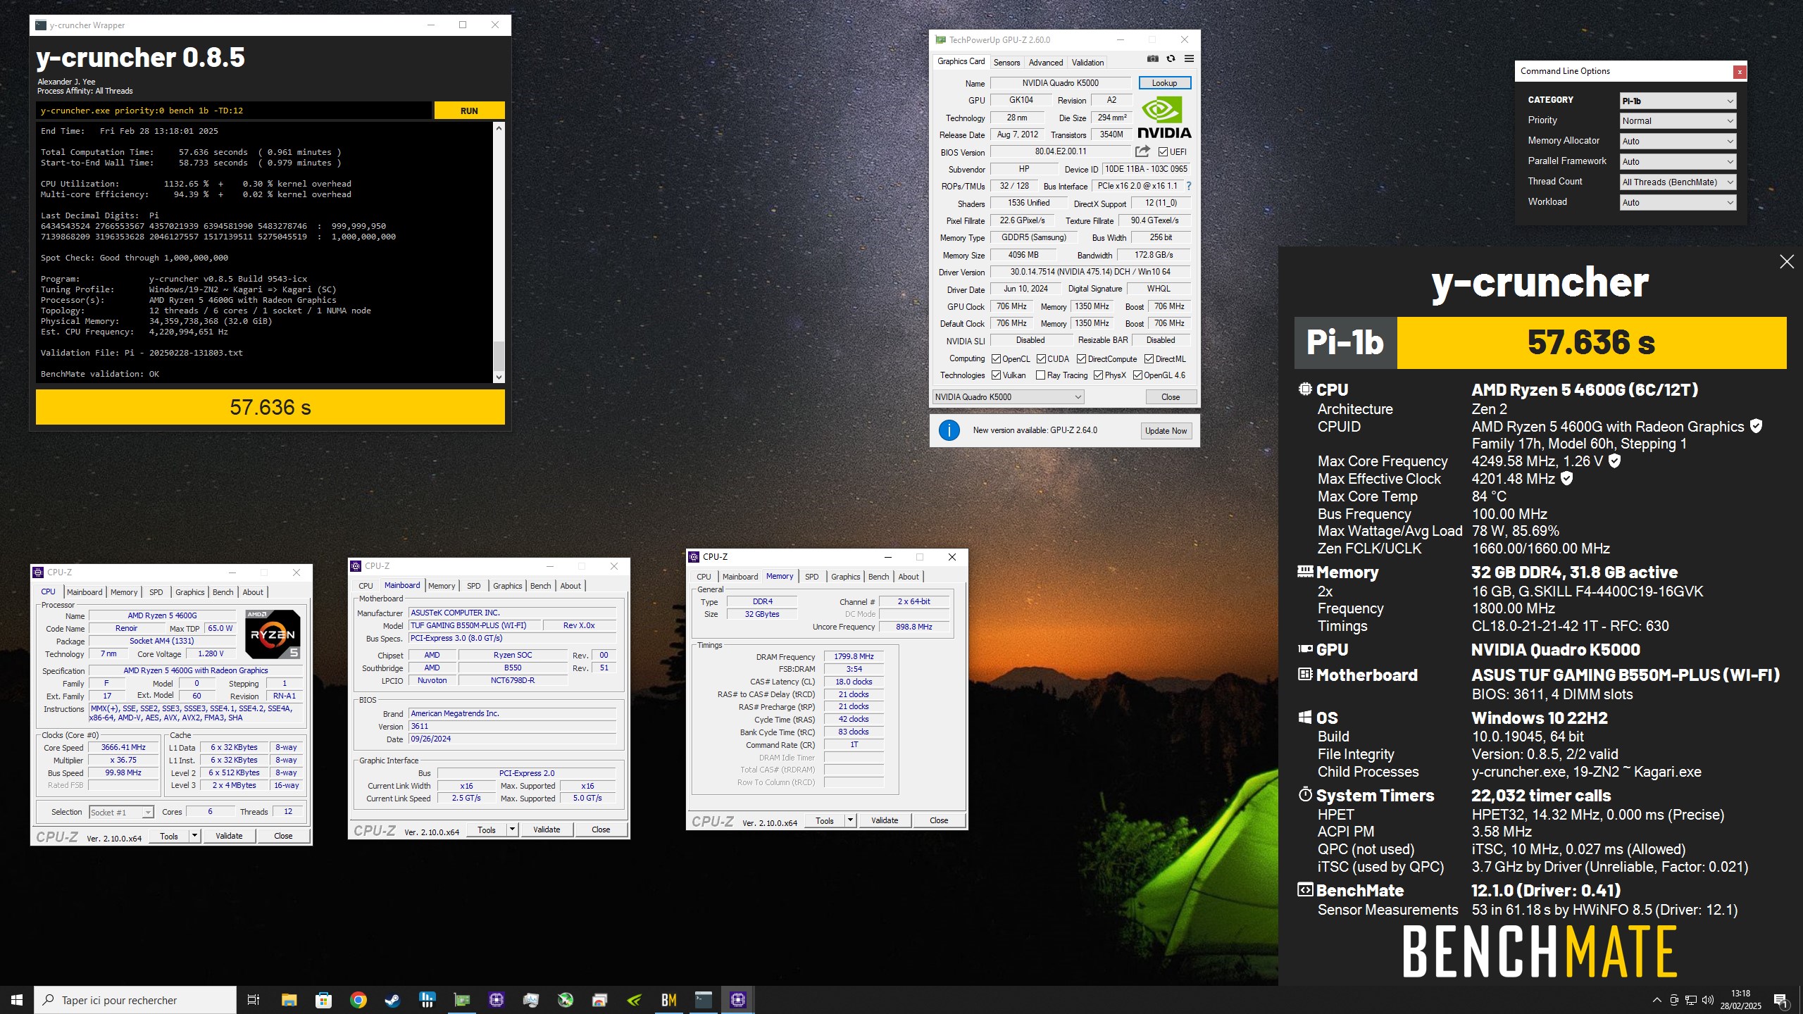Close the BenchMate y-cruncher result panel

coord(1787,262)
